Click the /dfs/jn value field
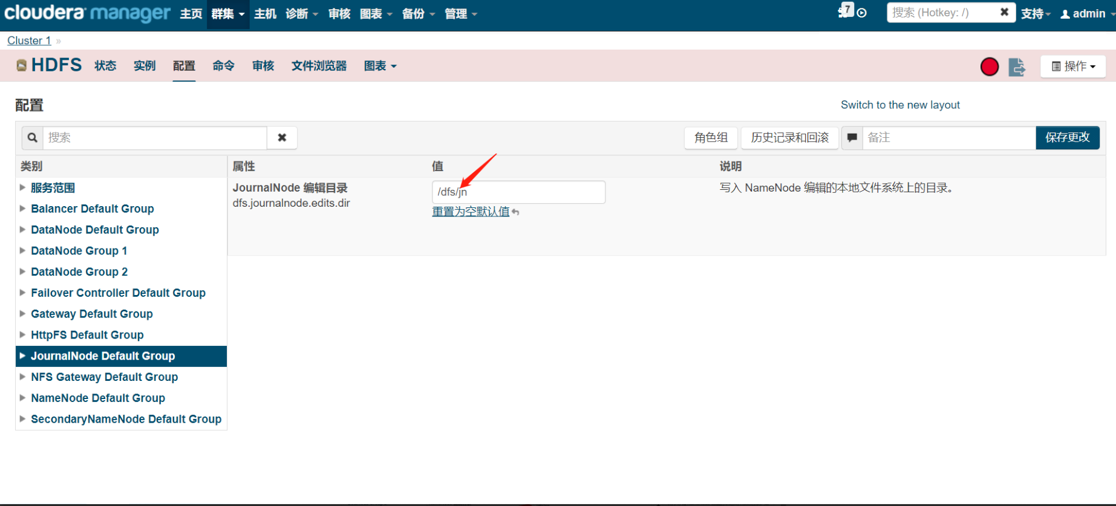 (x=518, y=192)
